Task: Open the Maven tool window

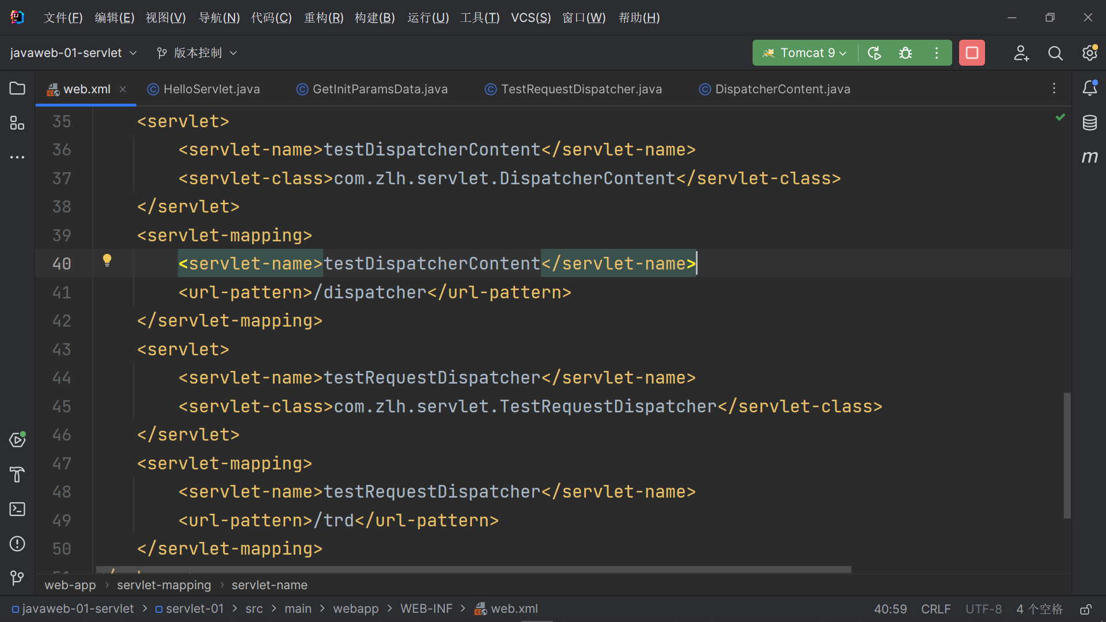Action: coord(1090,157)
